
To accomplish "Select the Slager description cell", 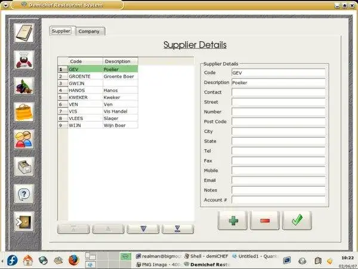I will pyautogui.click(x=121, y=119).
